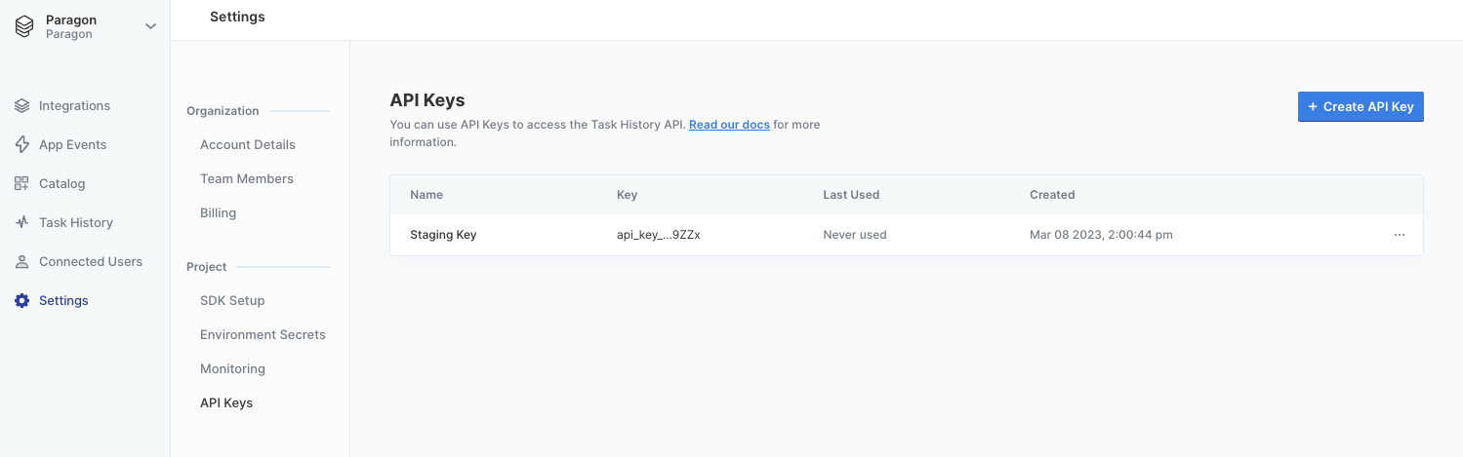1463x457 pixels.
Task: Click the Mar 08 2023 created date
Action: click(x=1101, y=235)
